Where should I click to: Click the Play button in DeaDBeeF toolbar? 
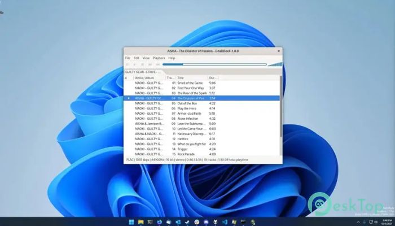135,64
